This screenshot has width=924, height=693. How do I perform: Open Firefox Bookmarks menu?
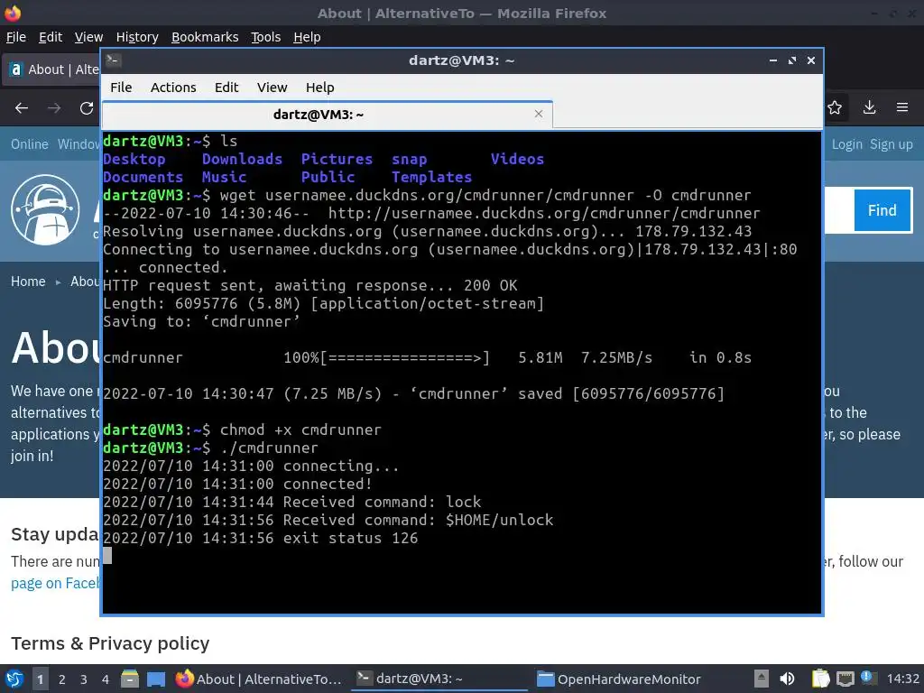click(x=205, y=37)
